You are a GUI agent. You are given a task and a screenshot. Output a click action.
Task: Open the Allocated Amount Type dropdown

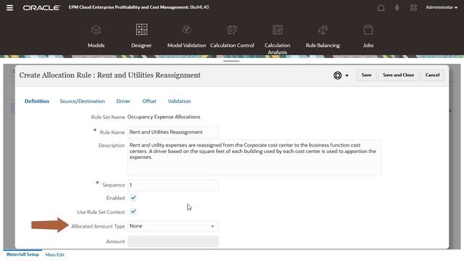pyautogui.click(x=173, y=226)
